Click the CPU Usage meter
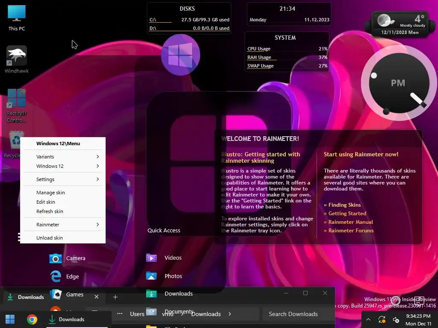 tap(287, 49)
